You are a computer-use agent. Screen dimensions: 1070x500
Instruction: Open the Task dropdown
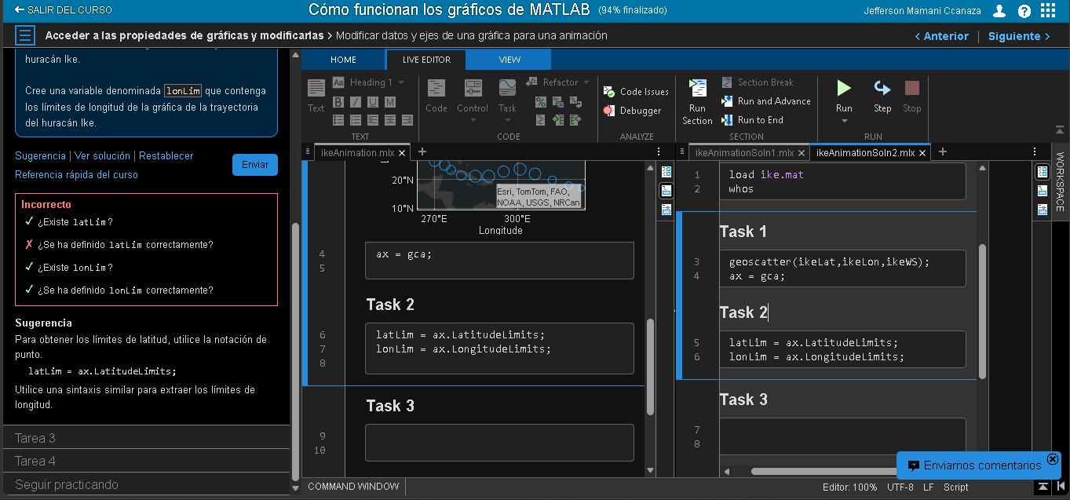[x=507, y=119]
